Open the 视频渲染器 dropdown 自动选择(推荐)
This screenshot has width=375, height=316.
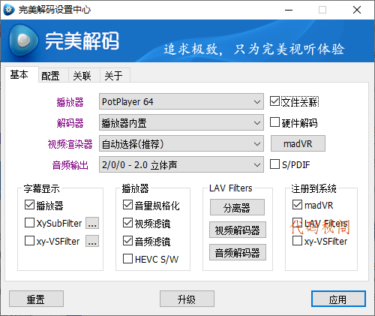click(181, 143)
